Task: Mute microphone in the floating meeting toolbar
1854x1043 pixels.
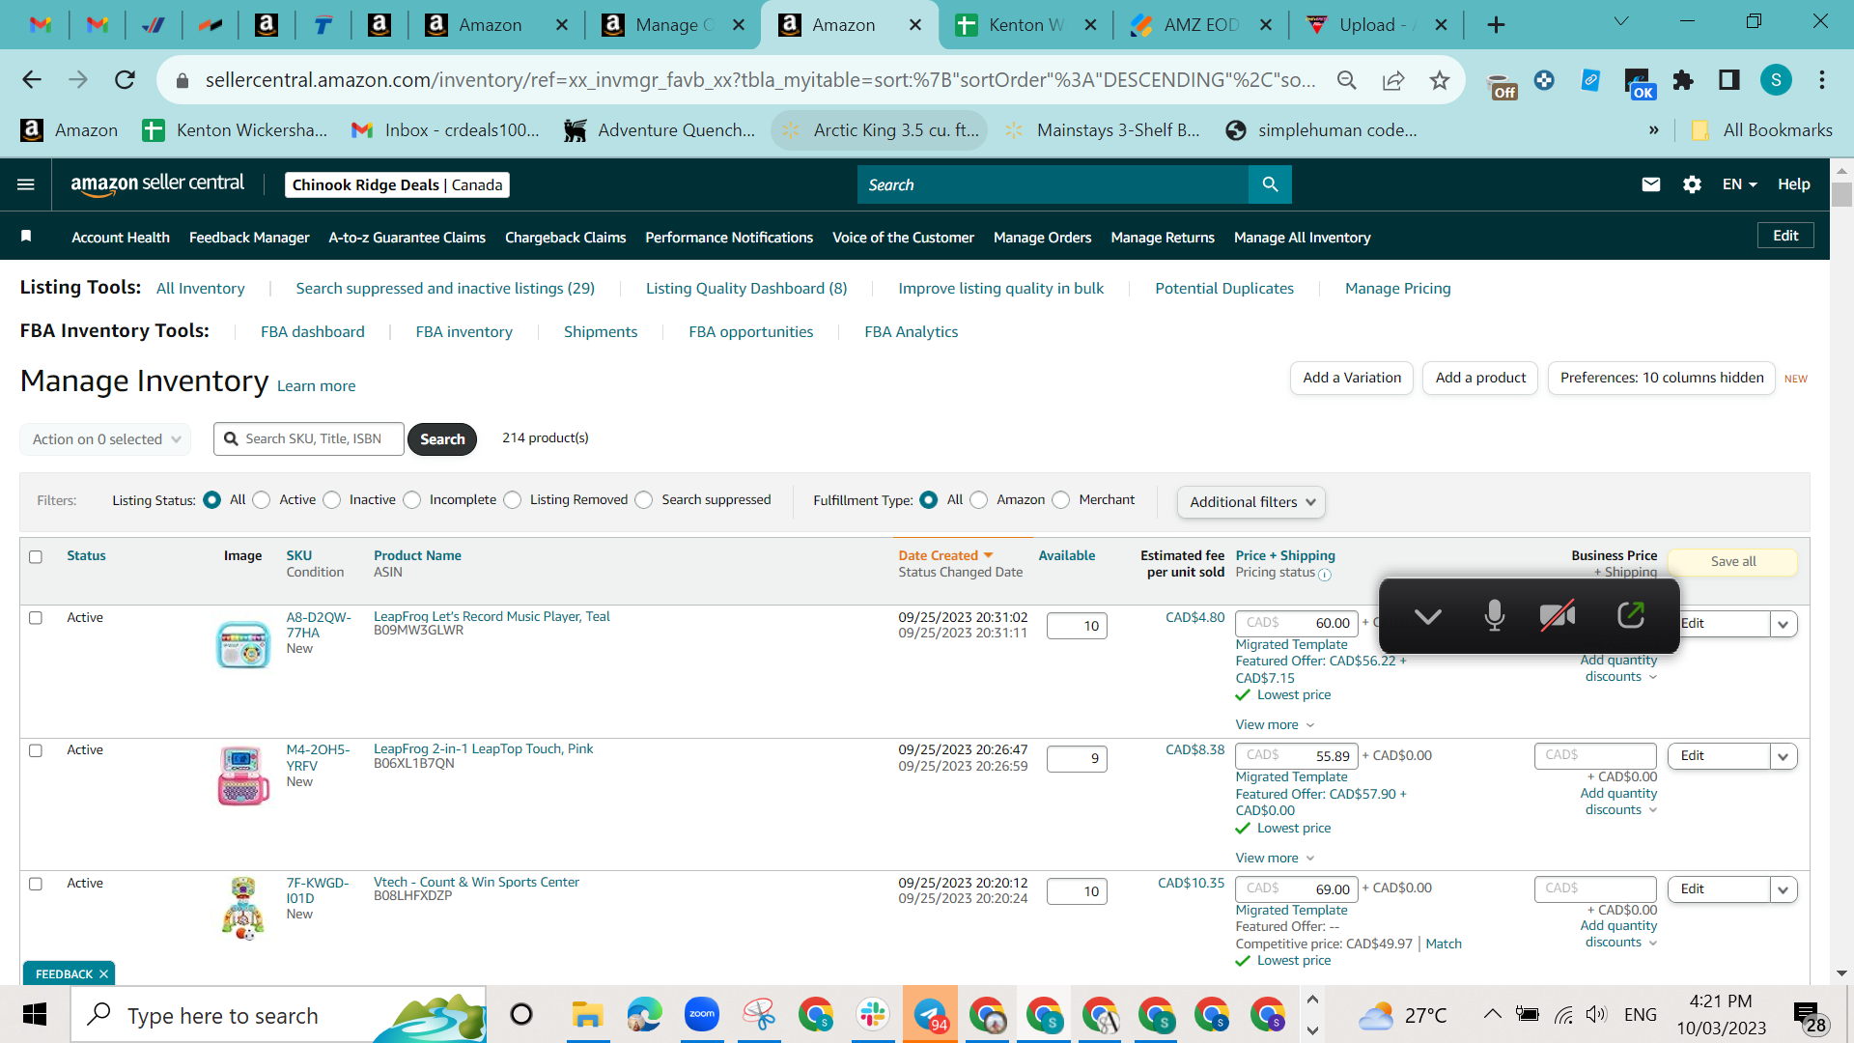Action: (1495, 615)
